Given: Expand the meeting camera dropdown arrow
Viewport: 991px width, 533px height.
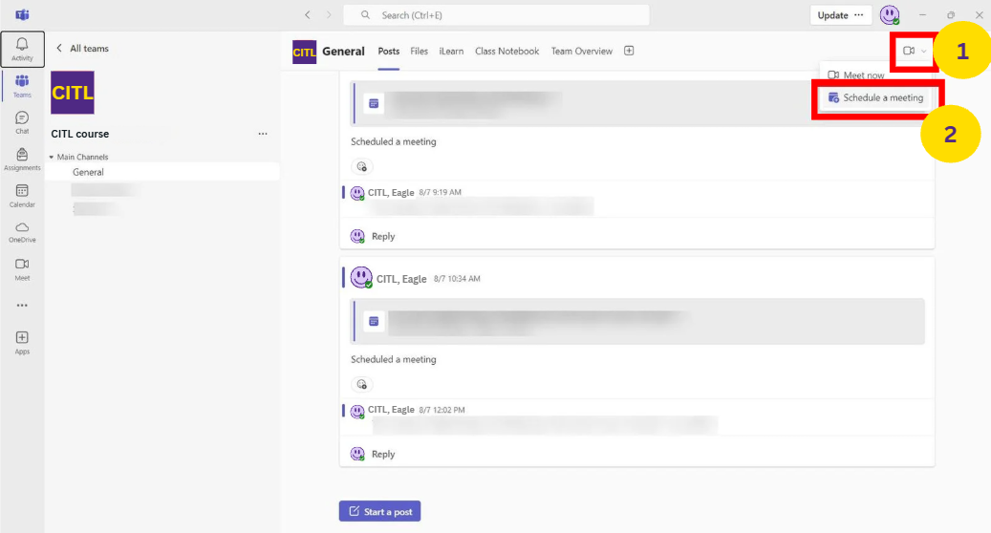Looking at the screenshot, I should point(924,52).
